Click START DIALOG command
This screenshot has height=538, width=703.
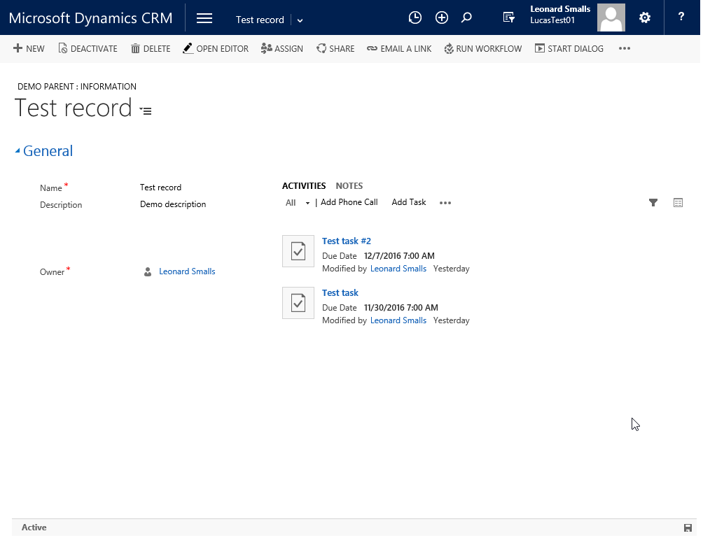[569, 48]
